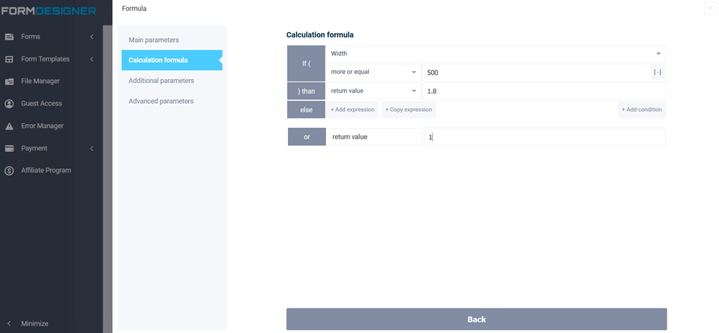Click the Payment card icon

point(10,148)
